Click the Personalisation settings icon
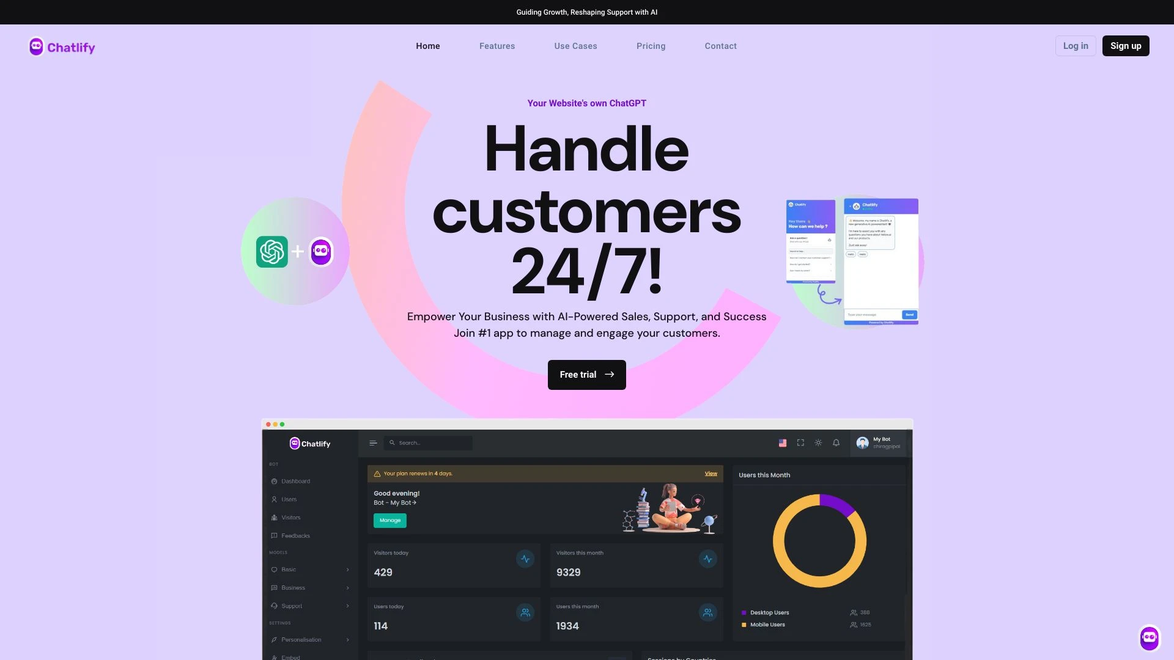 [x=274, y=640]
